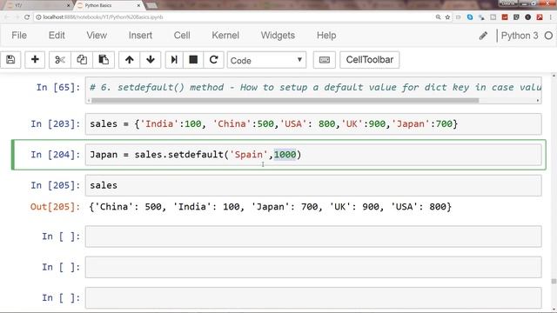Click the horizontal scrollbar in cell In [65]
The image size is (557, 313).
point(285,101)
